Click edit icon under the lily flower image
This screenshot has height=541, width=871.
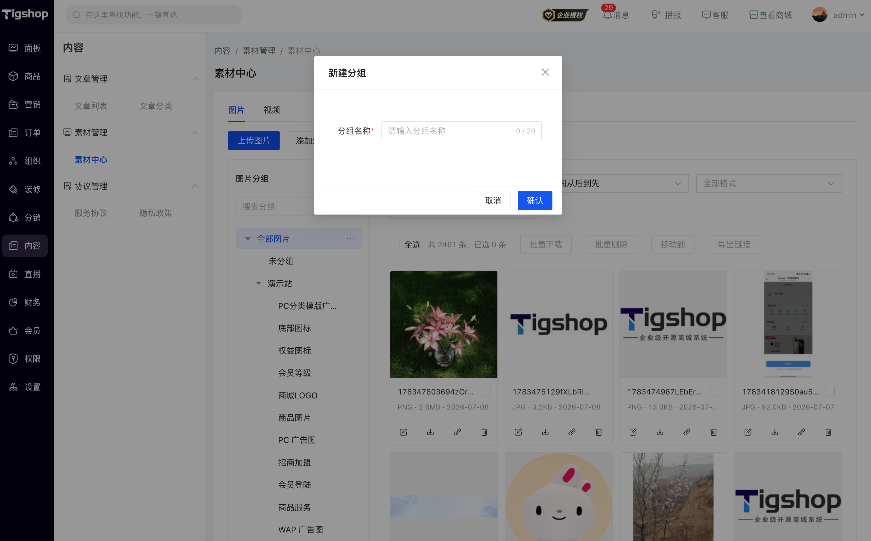pos(403,432)
